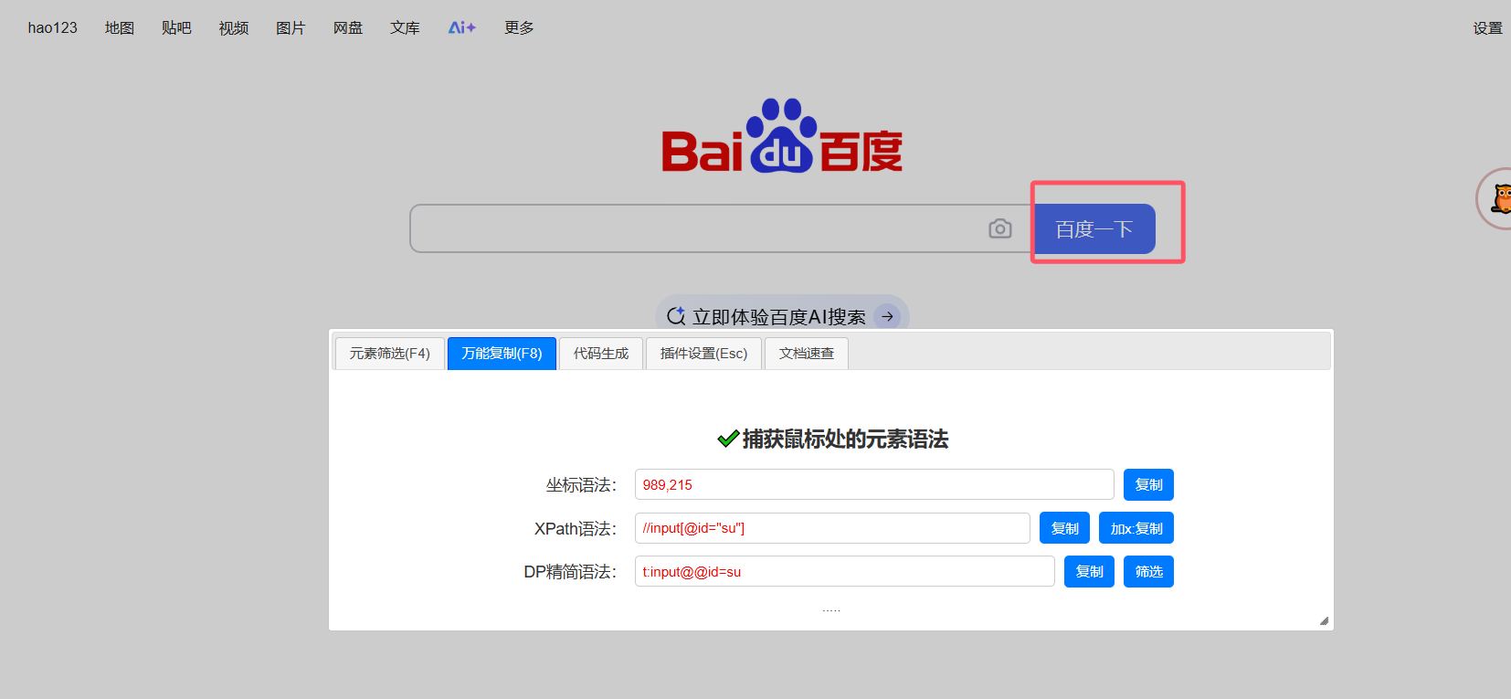Viewport: 1511px width, 699px height.
Task: Click the 坐标语法 field showing 989,215
Action: pos(874,484)
